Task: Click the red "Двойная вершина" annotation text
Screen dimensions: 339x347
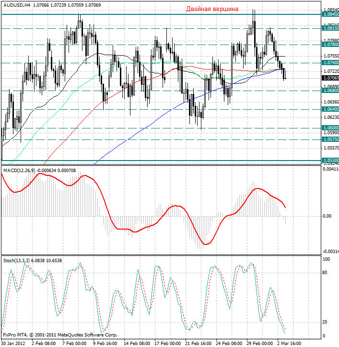Action: tap(212, 9)
